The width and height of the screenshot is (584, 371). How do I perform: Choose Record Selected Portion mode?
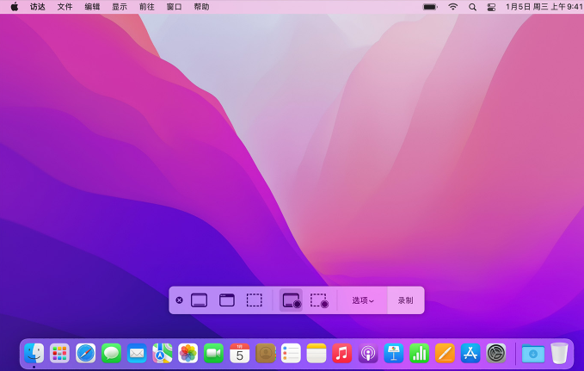pos(319,300)
